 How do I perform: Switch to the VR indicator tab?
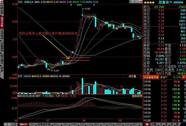pyautogui.click(x=104, y=124)
